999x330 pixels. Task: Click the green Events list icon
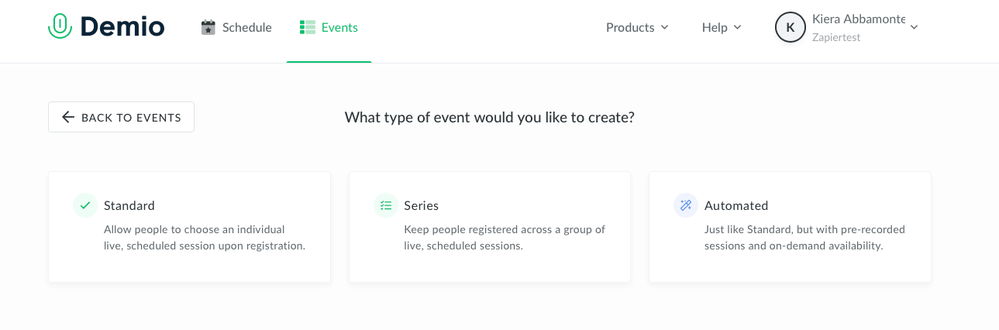308,28
